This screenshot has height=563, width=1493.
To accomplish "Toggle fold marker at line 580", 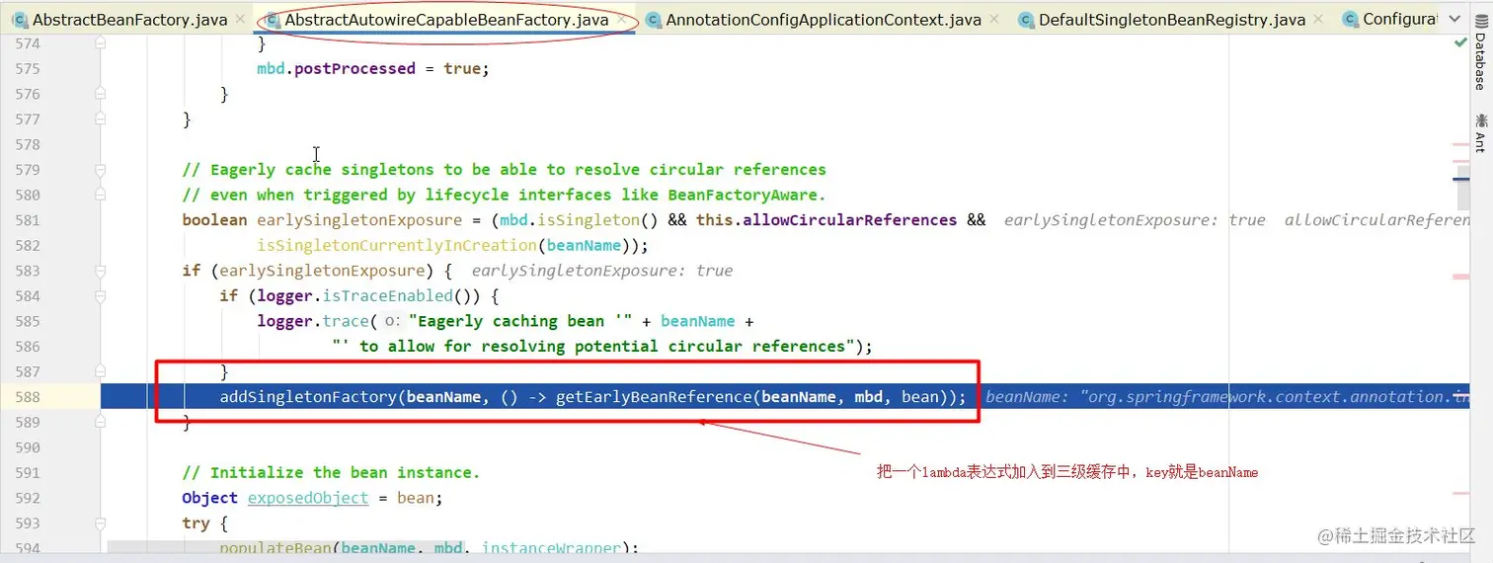I will point(100,195).
